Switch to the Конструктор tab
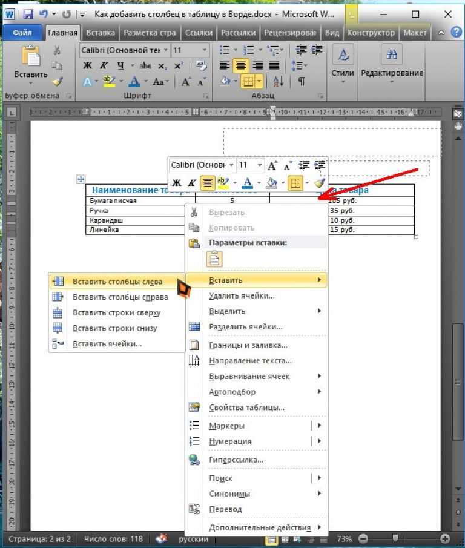The image size is (465, 548). click(x=371, y=33)
